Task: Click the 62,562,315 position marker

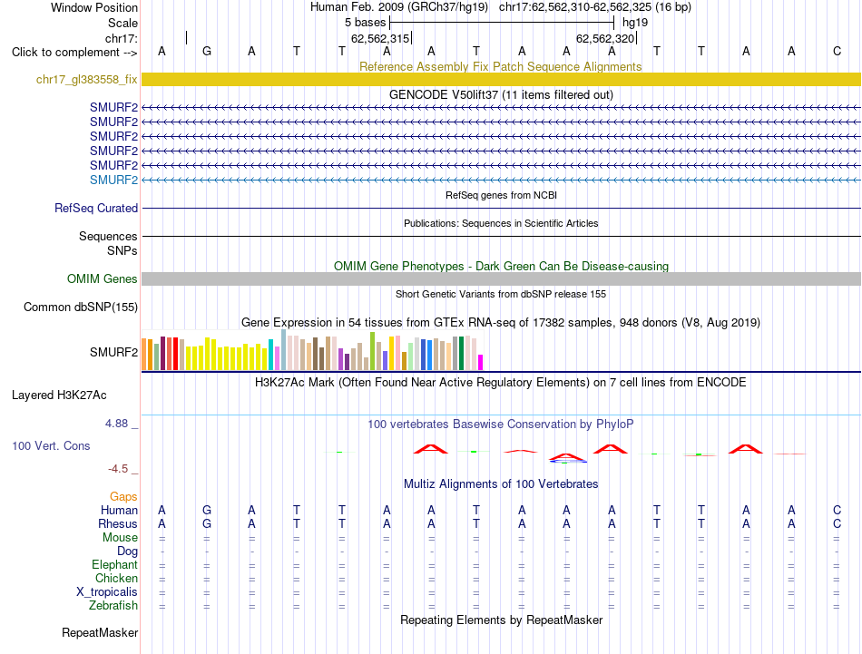Action: pos(380,38)
